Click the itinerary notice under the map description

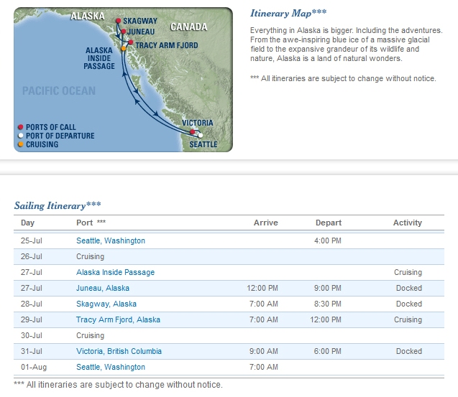pyautogui.click(x=343, y=78)
